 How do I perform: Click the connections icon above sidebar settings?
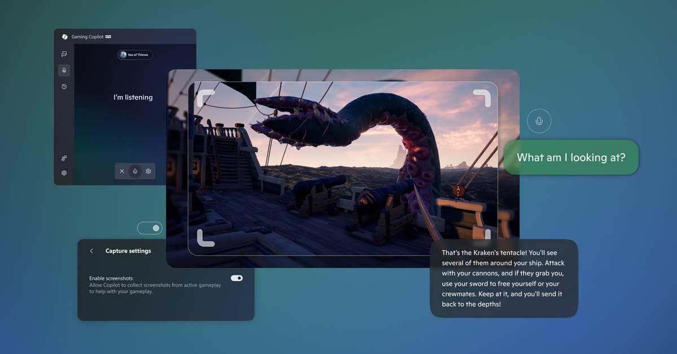pyautogui.click(x=64, y=158)
